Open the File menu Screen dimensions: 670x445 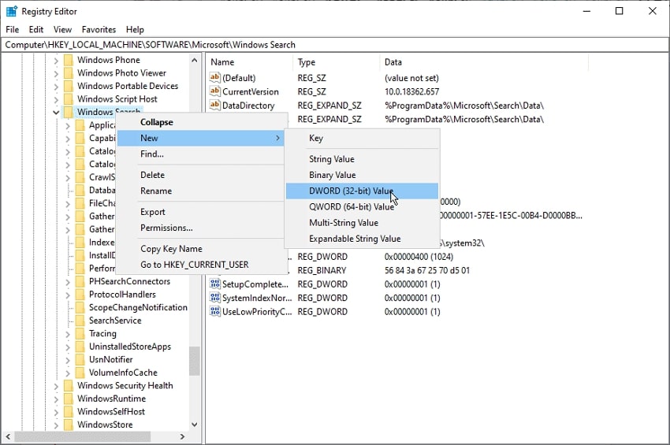tap(13, 29)
